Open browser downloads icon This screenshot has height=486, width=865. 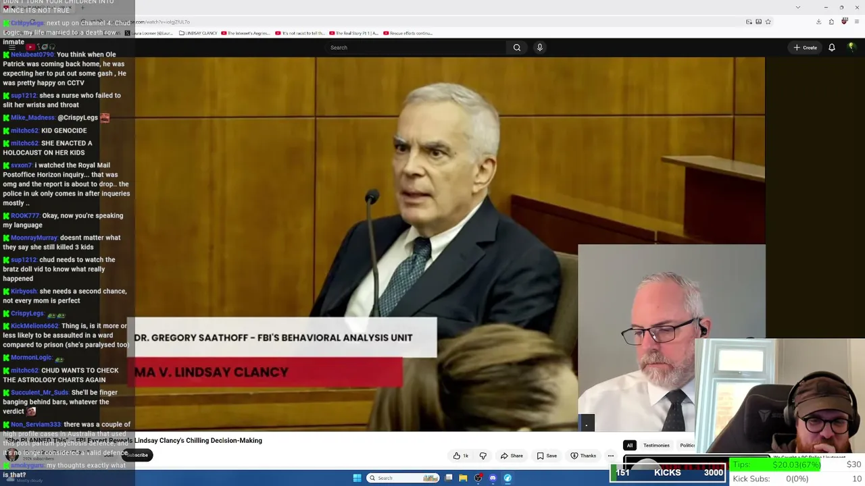818,22
